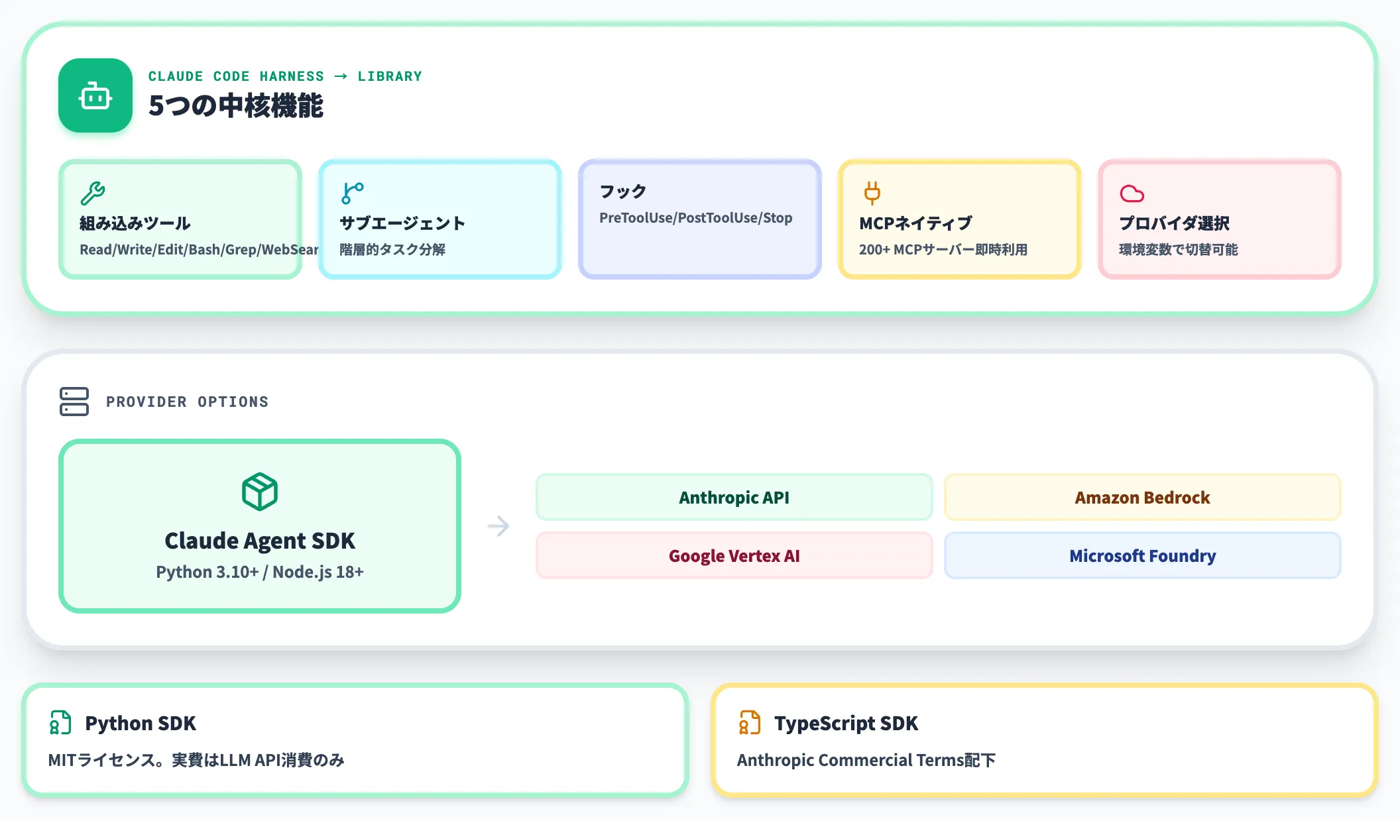Choose the Google Vertex AI option
This screenshot has width=1400, height=819.
pyautogui.click(x=734, y=555)
